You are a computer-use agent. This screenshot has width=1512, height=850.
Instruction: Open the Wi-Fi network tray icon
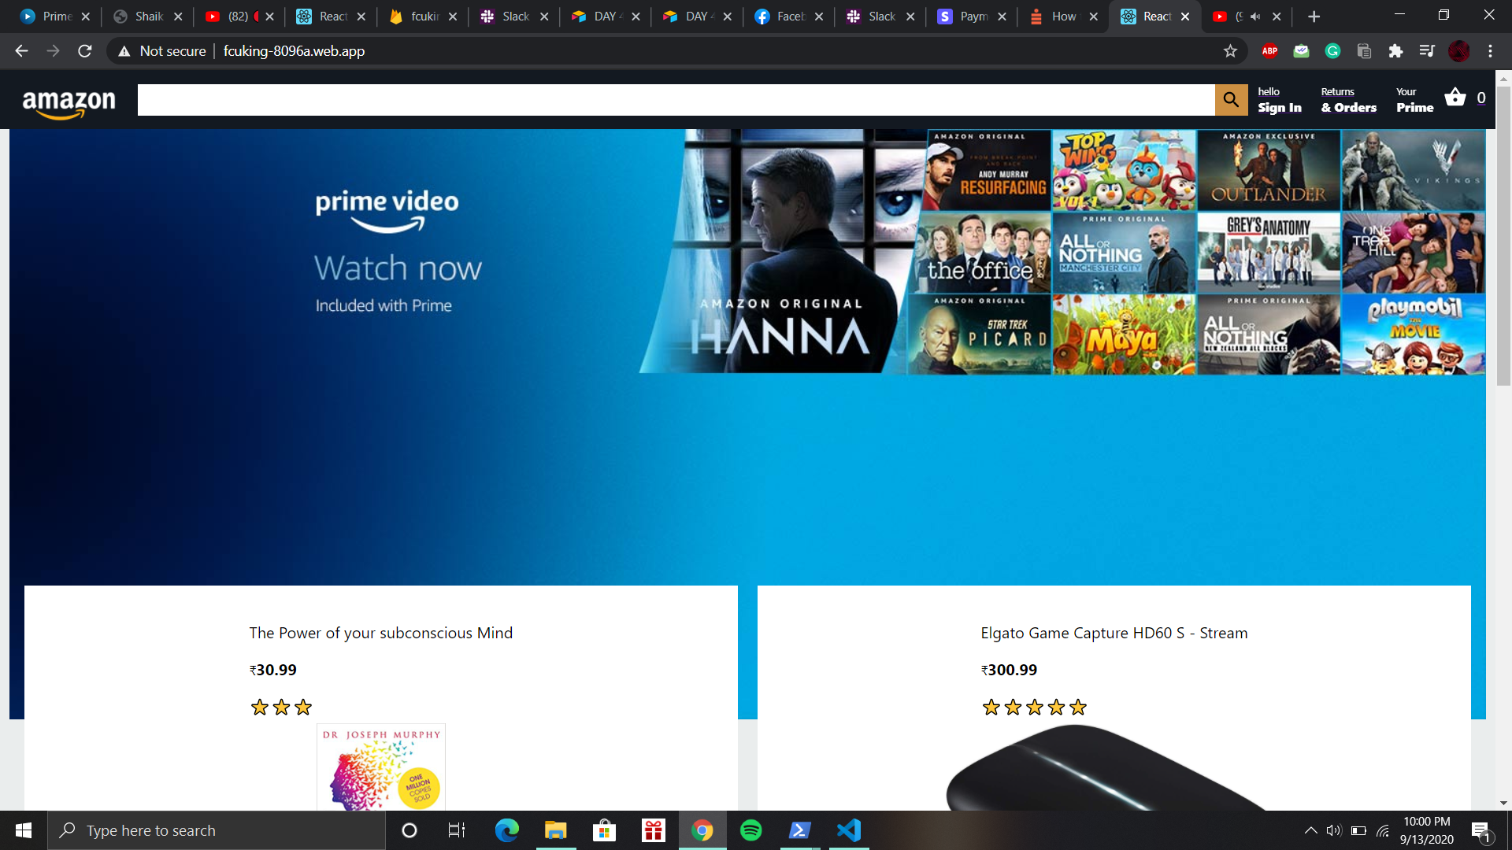(1383, 830)
